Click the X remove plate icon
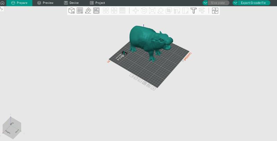This screenshot has height=141, width=277. point(153,88)
